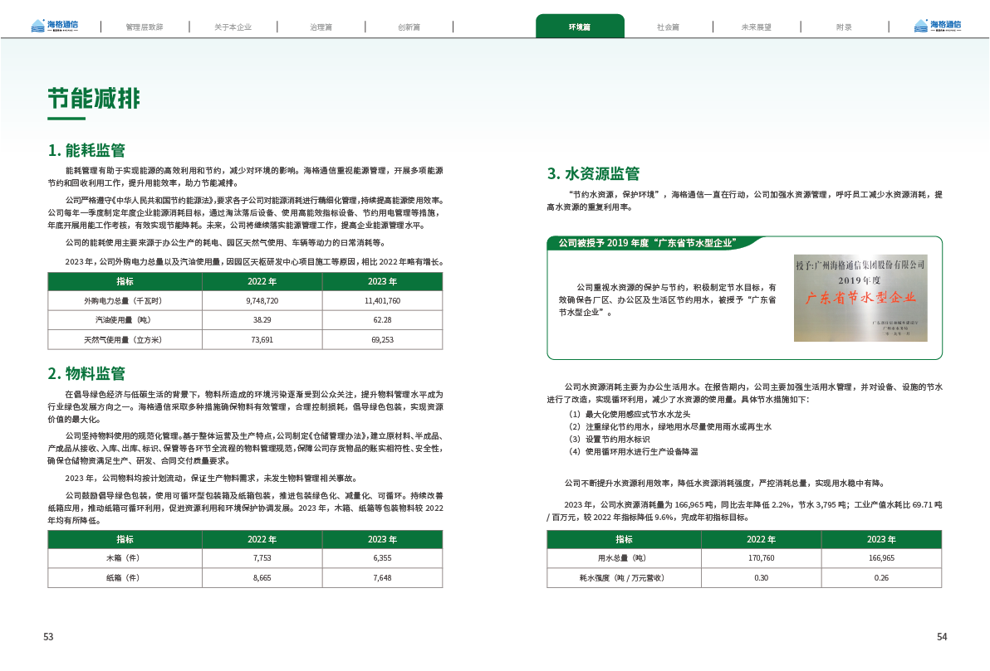
Task: Select the heading 3. 水资源监管
Action: (593, 173)
